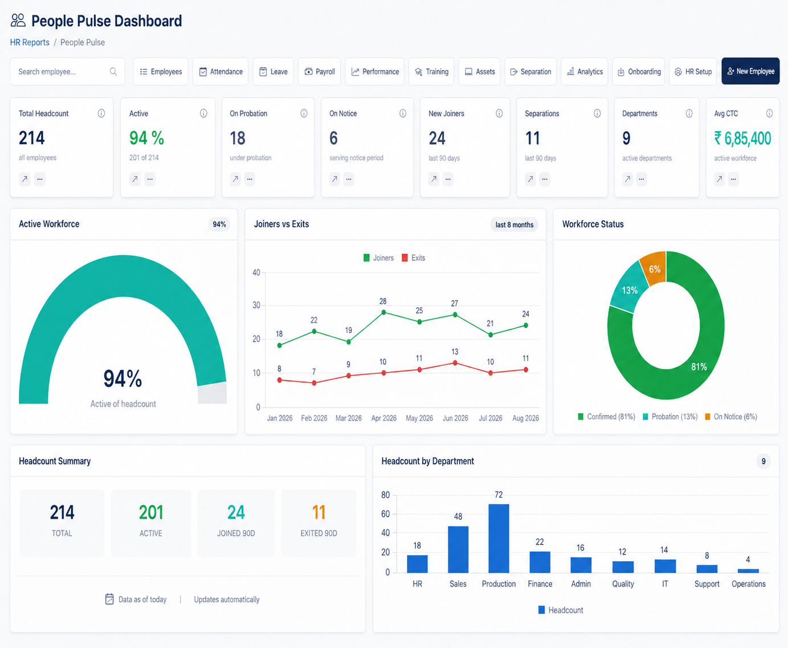This screenshot has height=648, width=788.
Task: Open On Probation card arrow link icon
Action: coord(235,179)
